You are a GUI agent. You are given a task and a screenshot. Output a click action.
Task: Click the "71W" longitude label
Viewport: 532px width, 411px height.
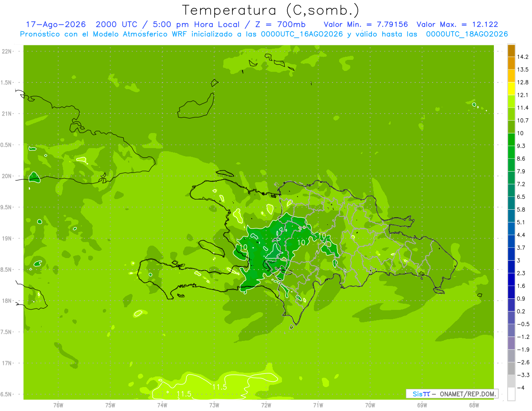[318, 405]
